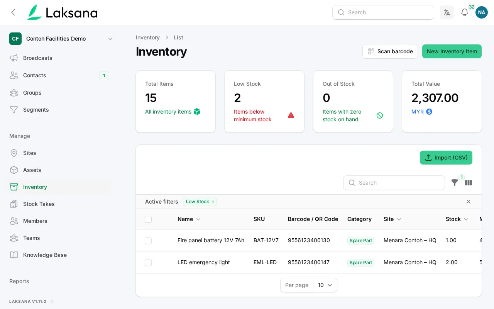This screenshot has height=309, width=494.
Task: Remove the Low Stock filter tag
Action: click(213, 202)
